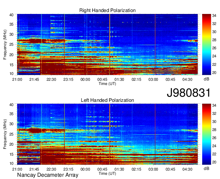220x179 pixels.
Task: Click 01:30 tick on top time axis
Action: (x=119, y=79)
